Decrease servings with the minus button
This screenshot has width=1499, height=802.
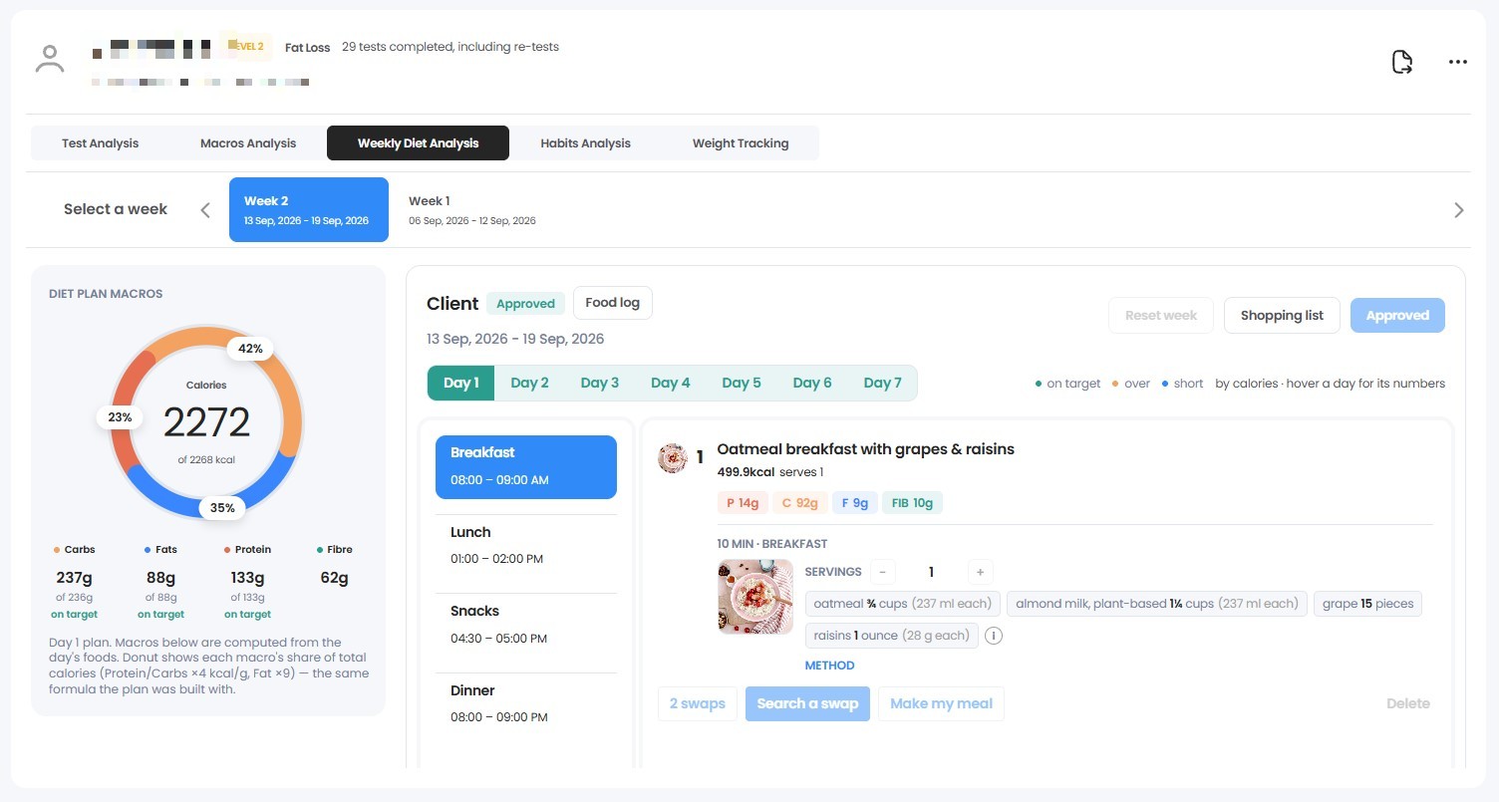click(x=882, y=572)
